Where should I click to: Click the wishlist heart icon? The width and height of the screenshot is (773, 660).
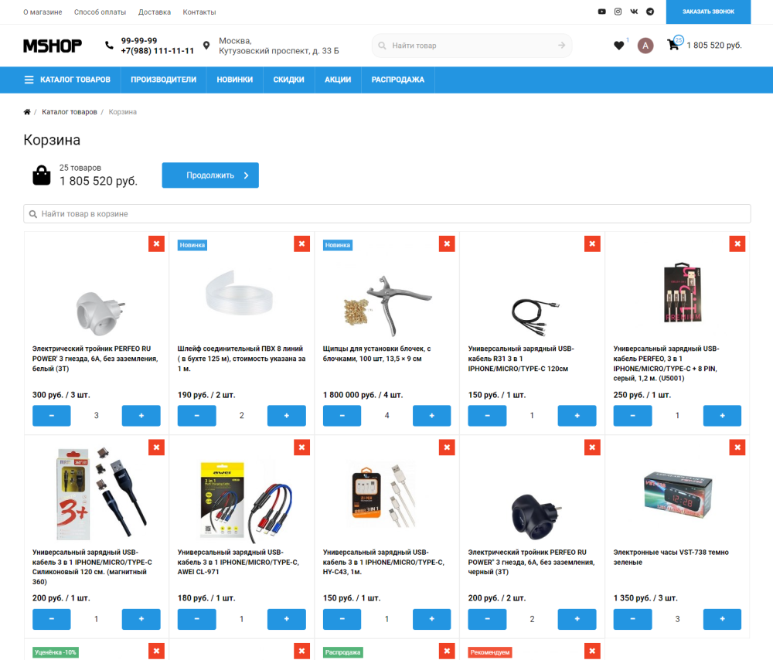tap(619, 46)
